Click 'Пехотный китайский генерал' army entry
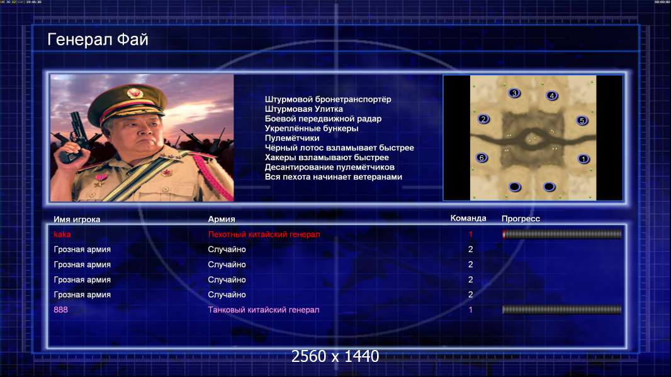Image resolution: width=671 pixels, height=377 pixels. point(264,234)
